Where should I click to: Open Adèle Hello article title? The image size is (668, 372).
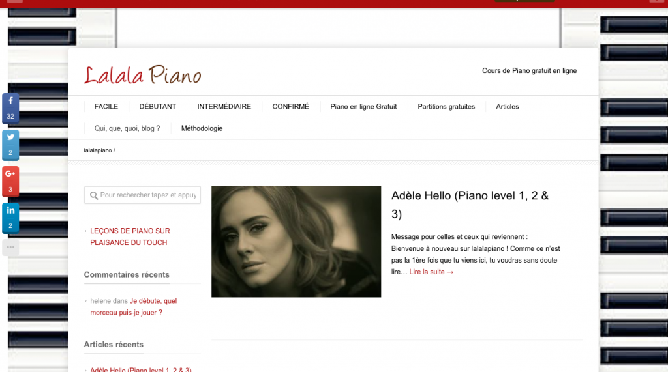pyautogui.click(x=470, y=205)
